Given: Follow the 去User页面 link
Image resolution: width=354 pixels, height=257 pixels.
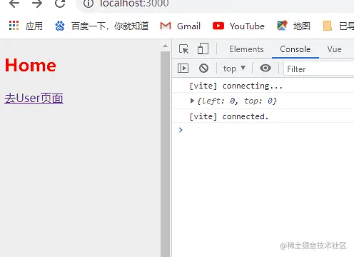Looking at the screenshot, I should [x=34, y=98].
